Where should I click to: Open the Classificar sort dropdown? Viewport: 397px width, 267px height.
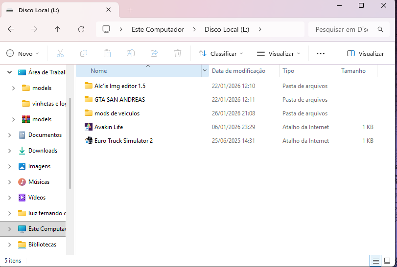[221, 53]
